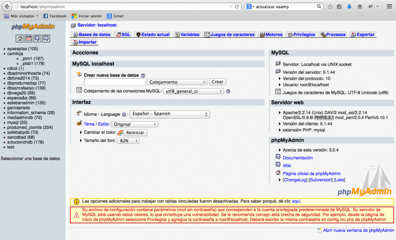Click the house icon beside Página oficial de phpMyAdmin
This screenshot has width=396, height=240.
point(278,173)
